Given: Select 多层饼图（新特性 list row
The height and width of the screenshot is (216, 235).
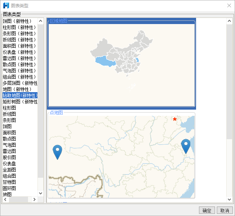Looking at the screenshot, I should [20, 83].
